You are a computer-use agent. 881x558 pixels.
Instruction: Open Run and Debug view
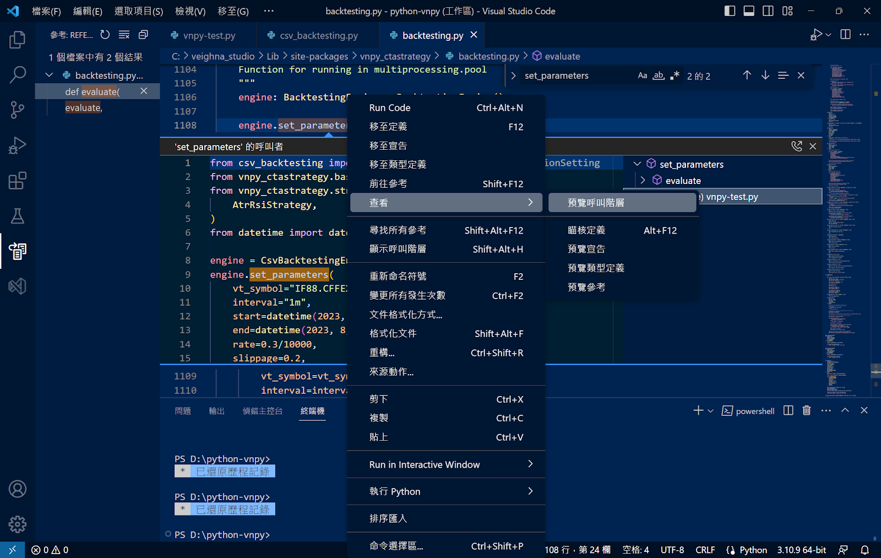17,145
